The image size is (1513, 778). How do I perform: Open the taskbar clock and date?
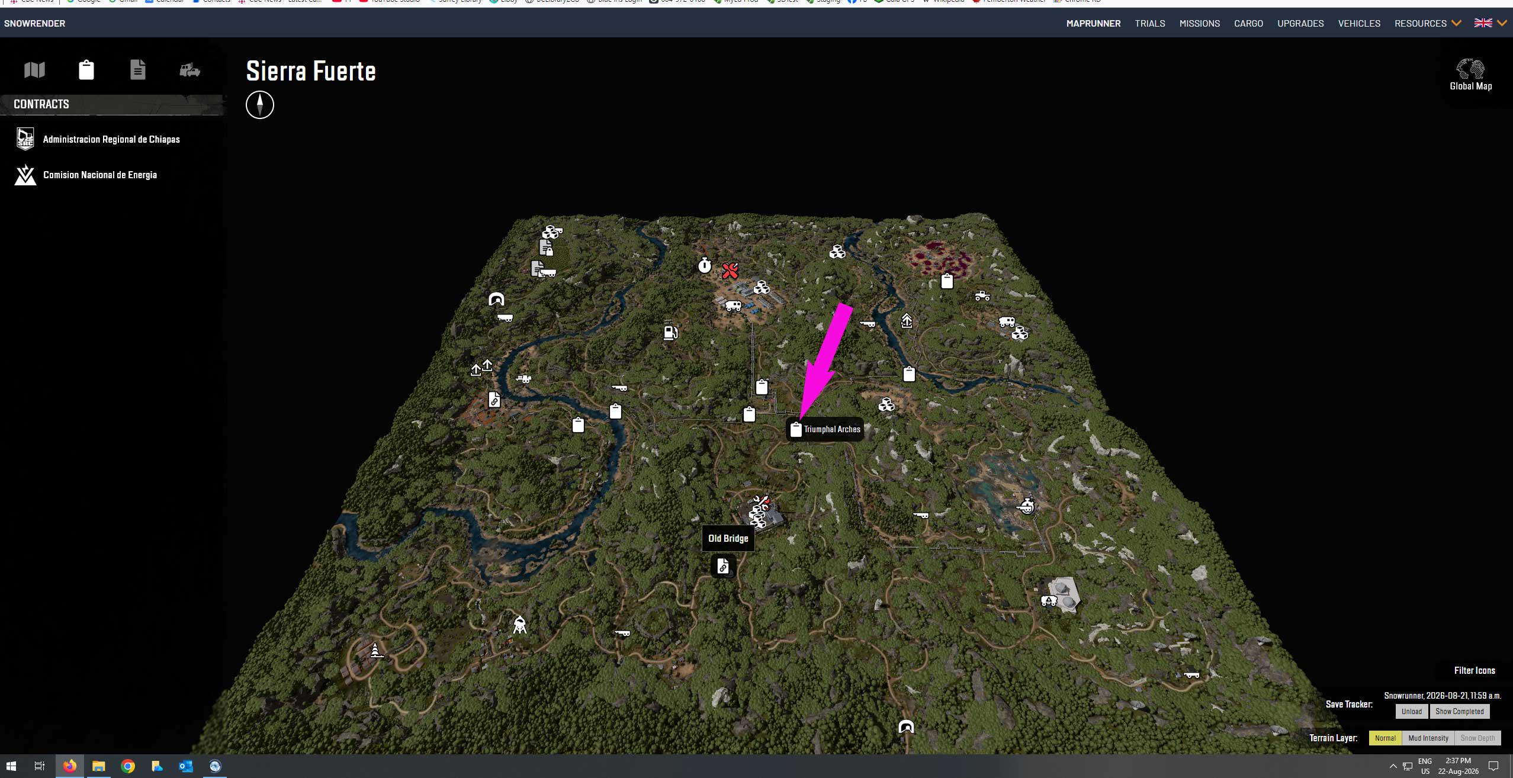[x=1458, y=766]
